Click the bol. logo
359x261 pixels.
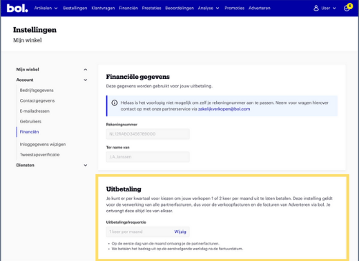point(17,8)
